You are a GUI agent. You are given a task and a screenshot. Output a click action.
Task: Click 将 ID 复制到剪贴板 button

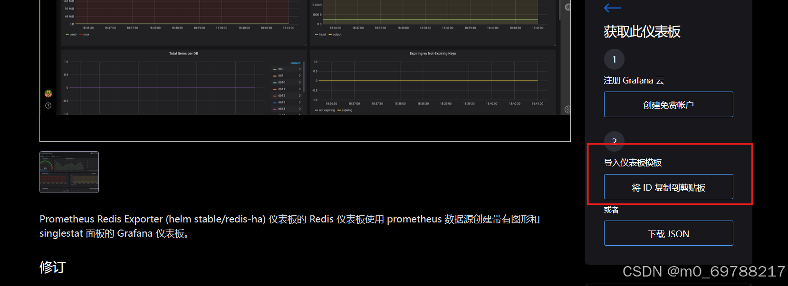tap(668, 187)
